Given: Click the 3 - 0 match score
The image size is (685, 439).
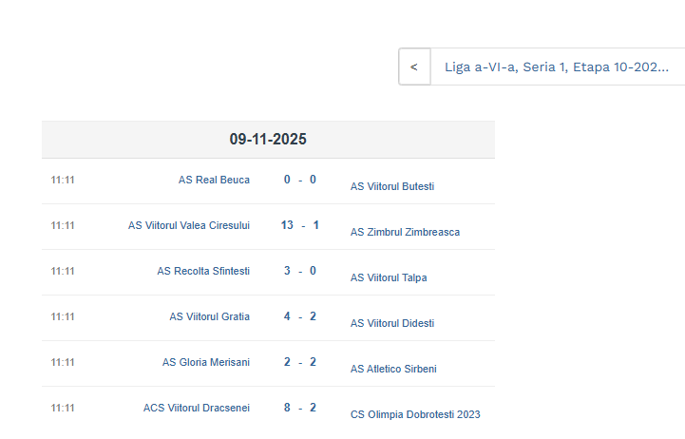Looking at the screenshot, I should click(300, 271).
